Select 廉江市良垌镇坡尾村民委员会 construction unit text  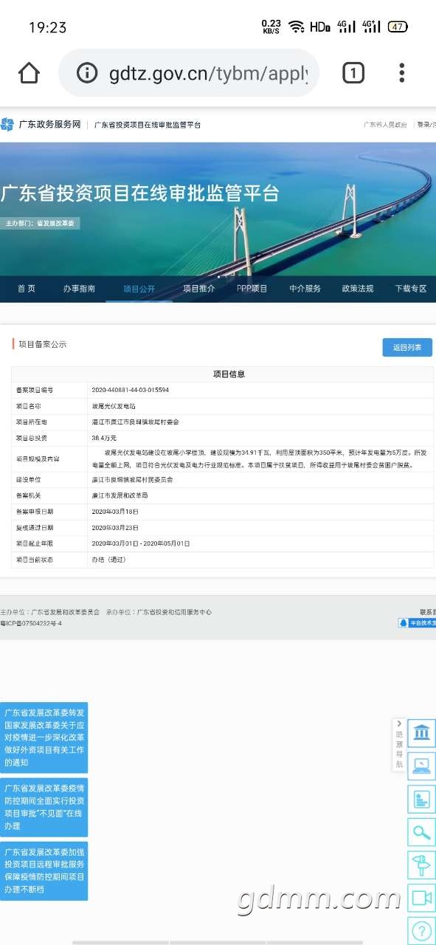[132, 479]
